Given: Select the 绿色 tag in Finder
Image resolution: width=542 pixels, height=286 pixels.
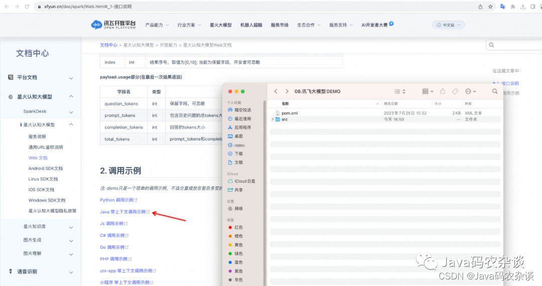Looking at the screenshot, I should (x=235, y=253).
